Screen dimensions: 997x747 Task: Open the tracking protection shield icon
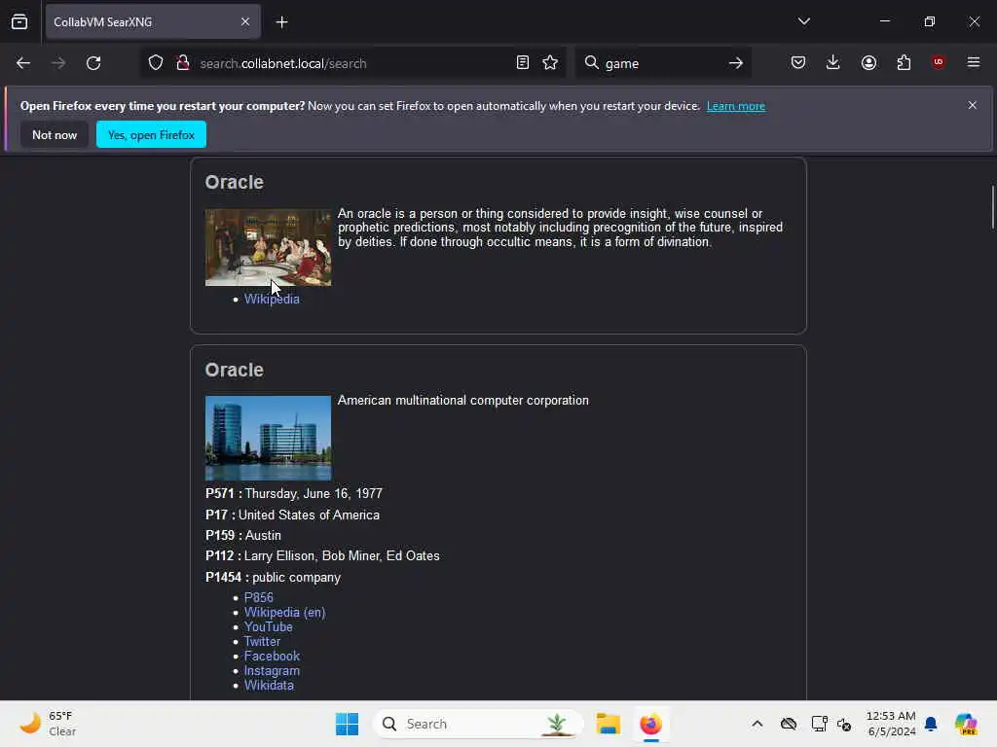coord(156,63)
